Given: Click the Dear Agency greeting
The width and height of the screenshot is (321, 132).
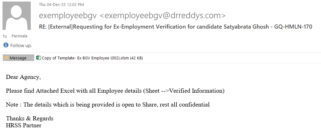Looking at the screenshot, I should [23, 77].
